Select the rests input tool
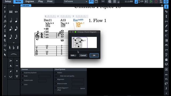This screenshot has height=96, width=171. [5, 12]
